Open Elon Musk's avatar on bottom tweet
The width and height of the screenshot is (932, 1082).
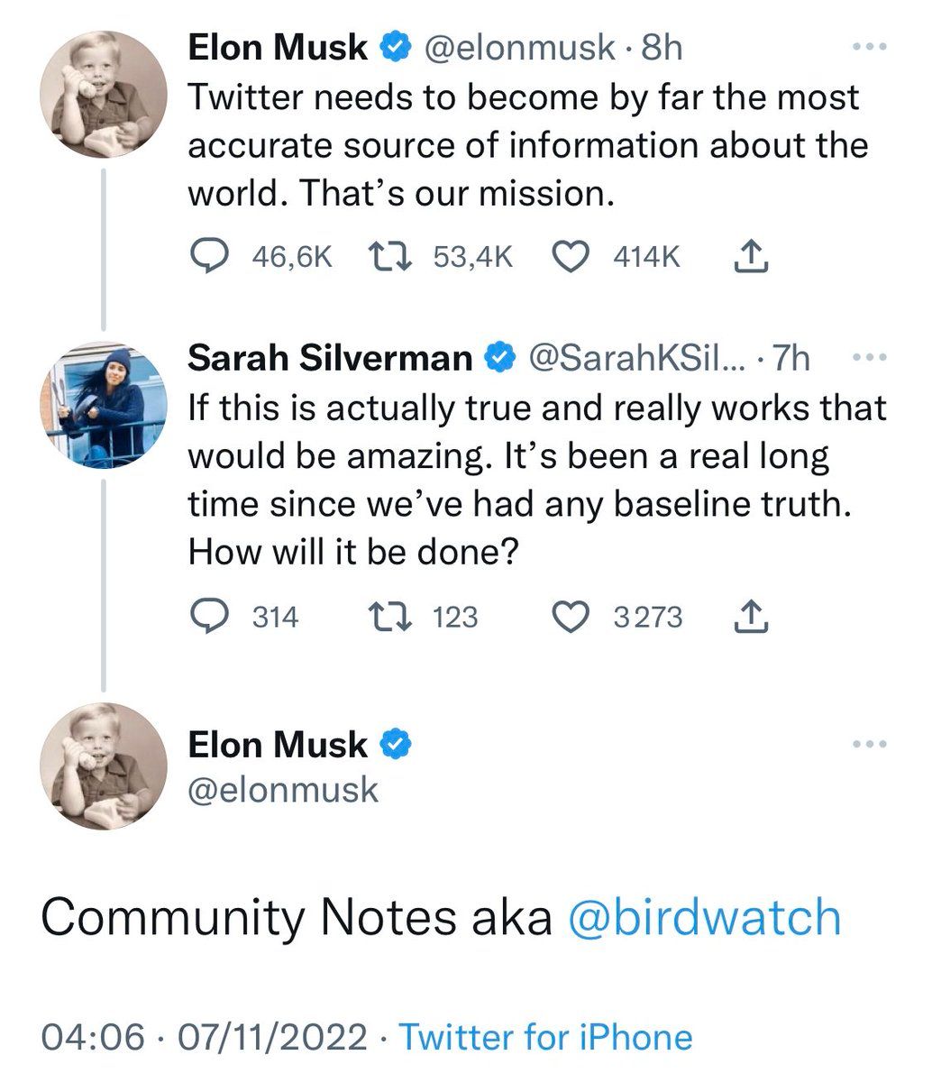click(x=104, y=766)
